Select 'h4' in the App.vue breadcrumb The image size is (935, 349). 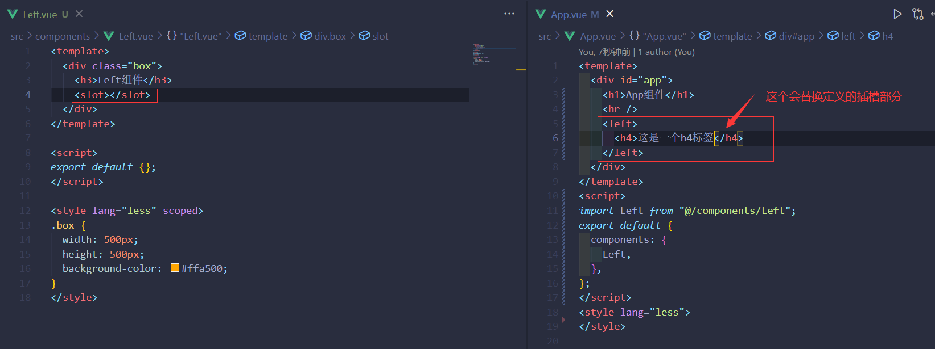[888, 36]
